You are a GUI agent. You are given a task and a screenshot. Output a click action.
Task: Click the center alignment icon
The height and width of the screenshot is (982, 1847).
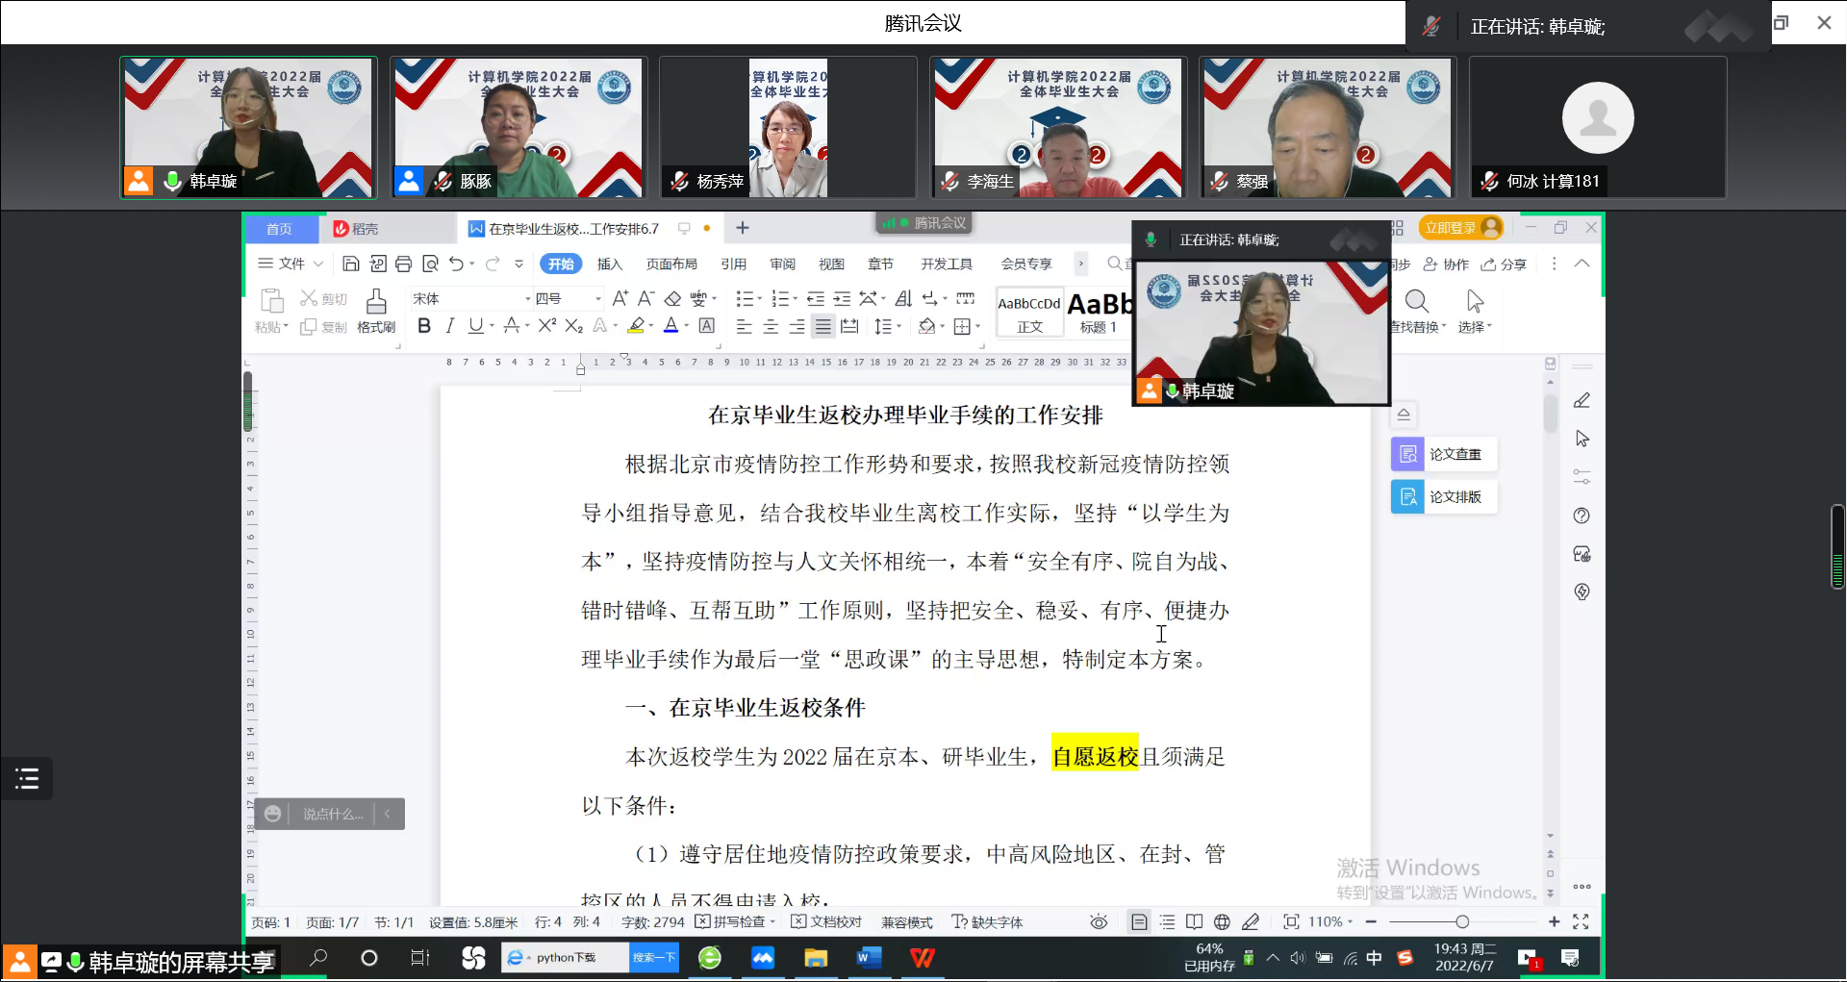click(x=771, y=327)
